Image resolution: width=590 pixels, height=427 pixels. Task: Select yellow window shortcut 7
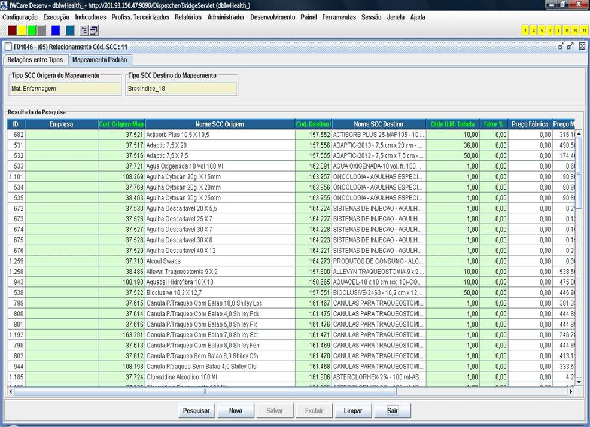click(x=550, y=30)
